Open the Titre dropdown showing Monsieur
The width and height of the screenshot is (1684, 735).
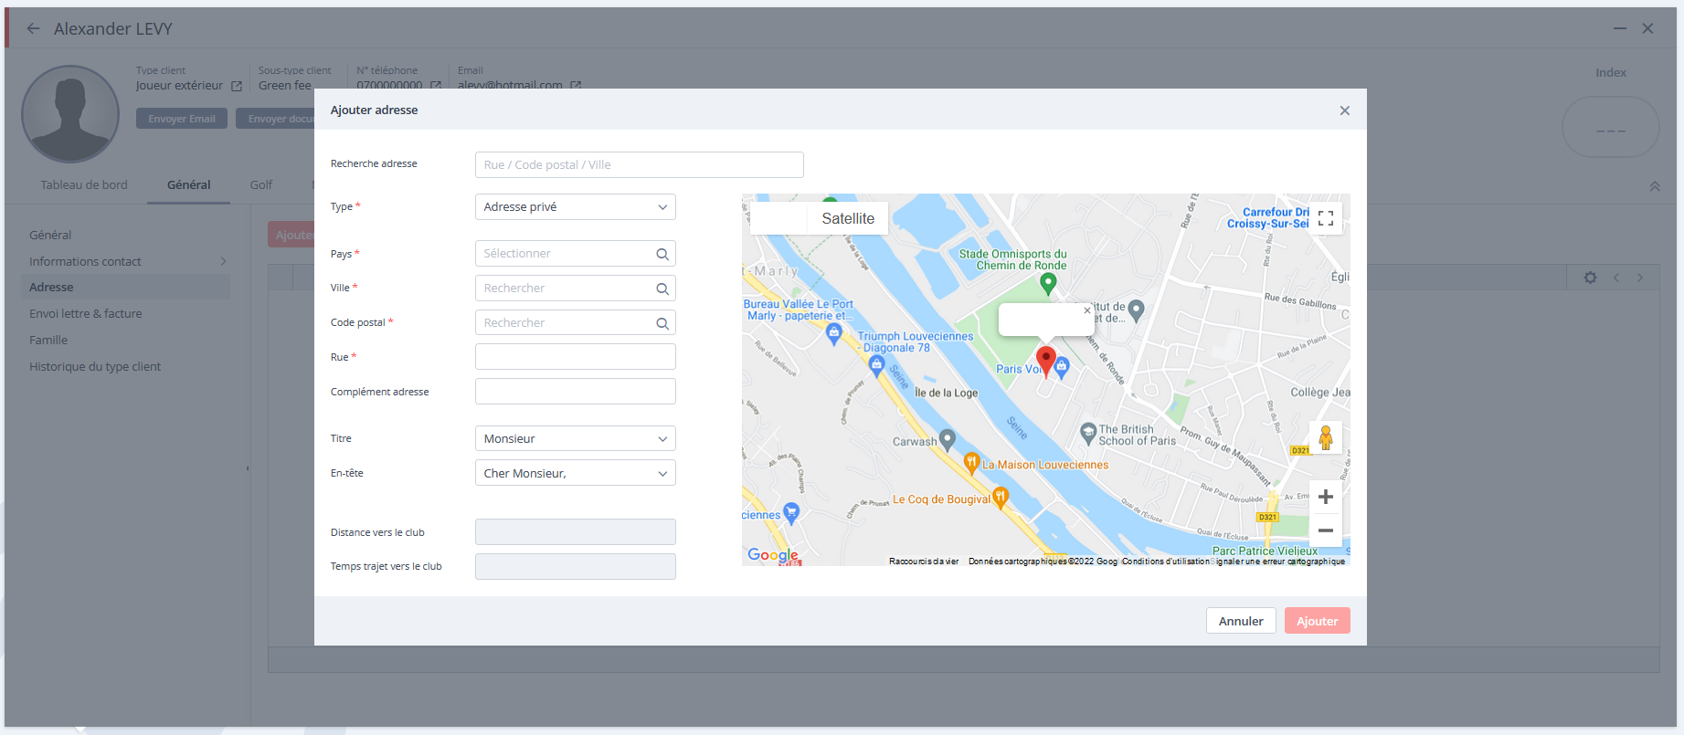[x=575, y=438]
